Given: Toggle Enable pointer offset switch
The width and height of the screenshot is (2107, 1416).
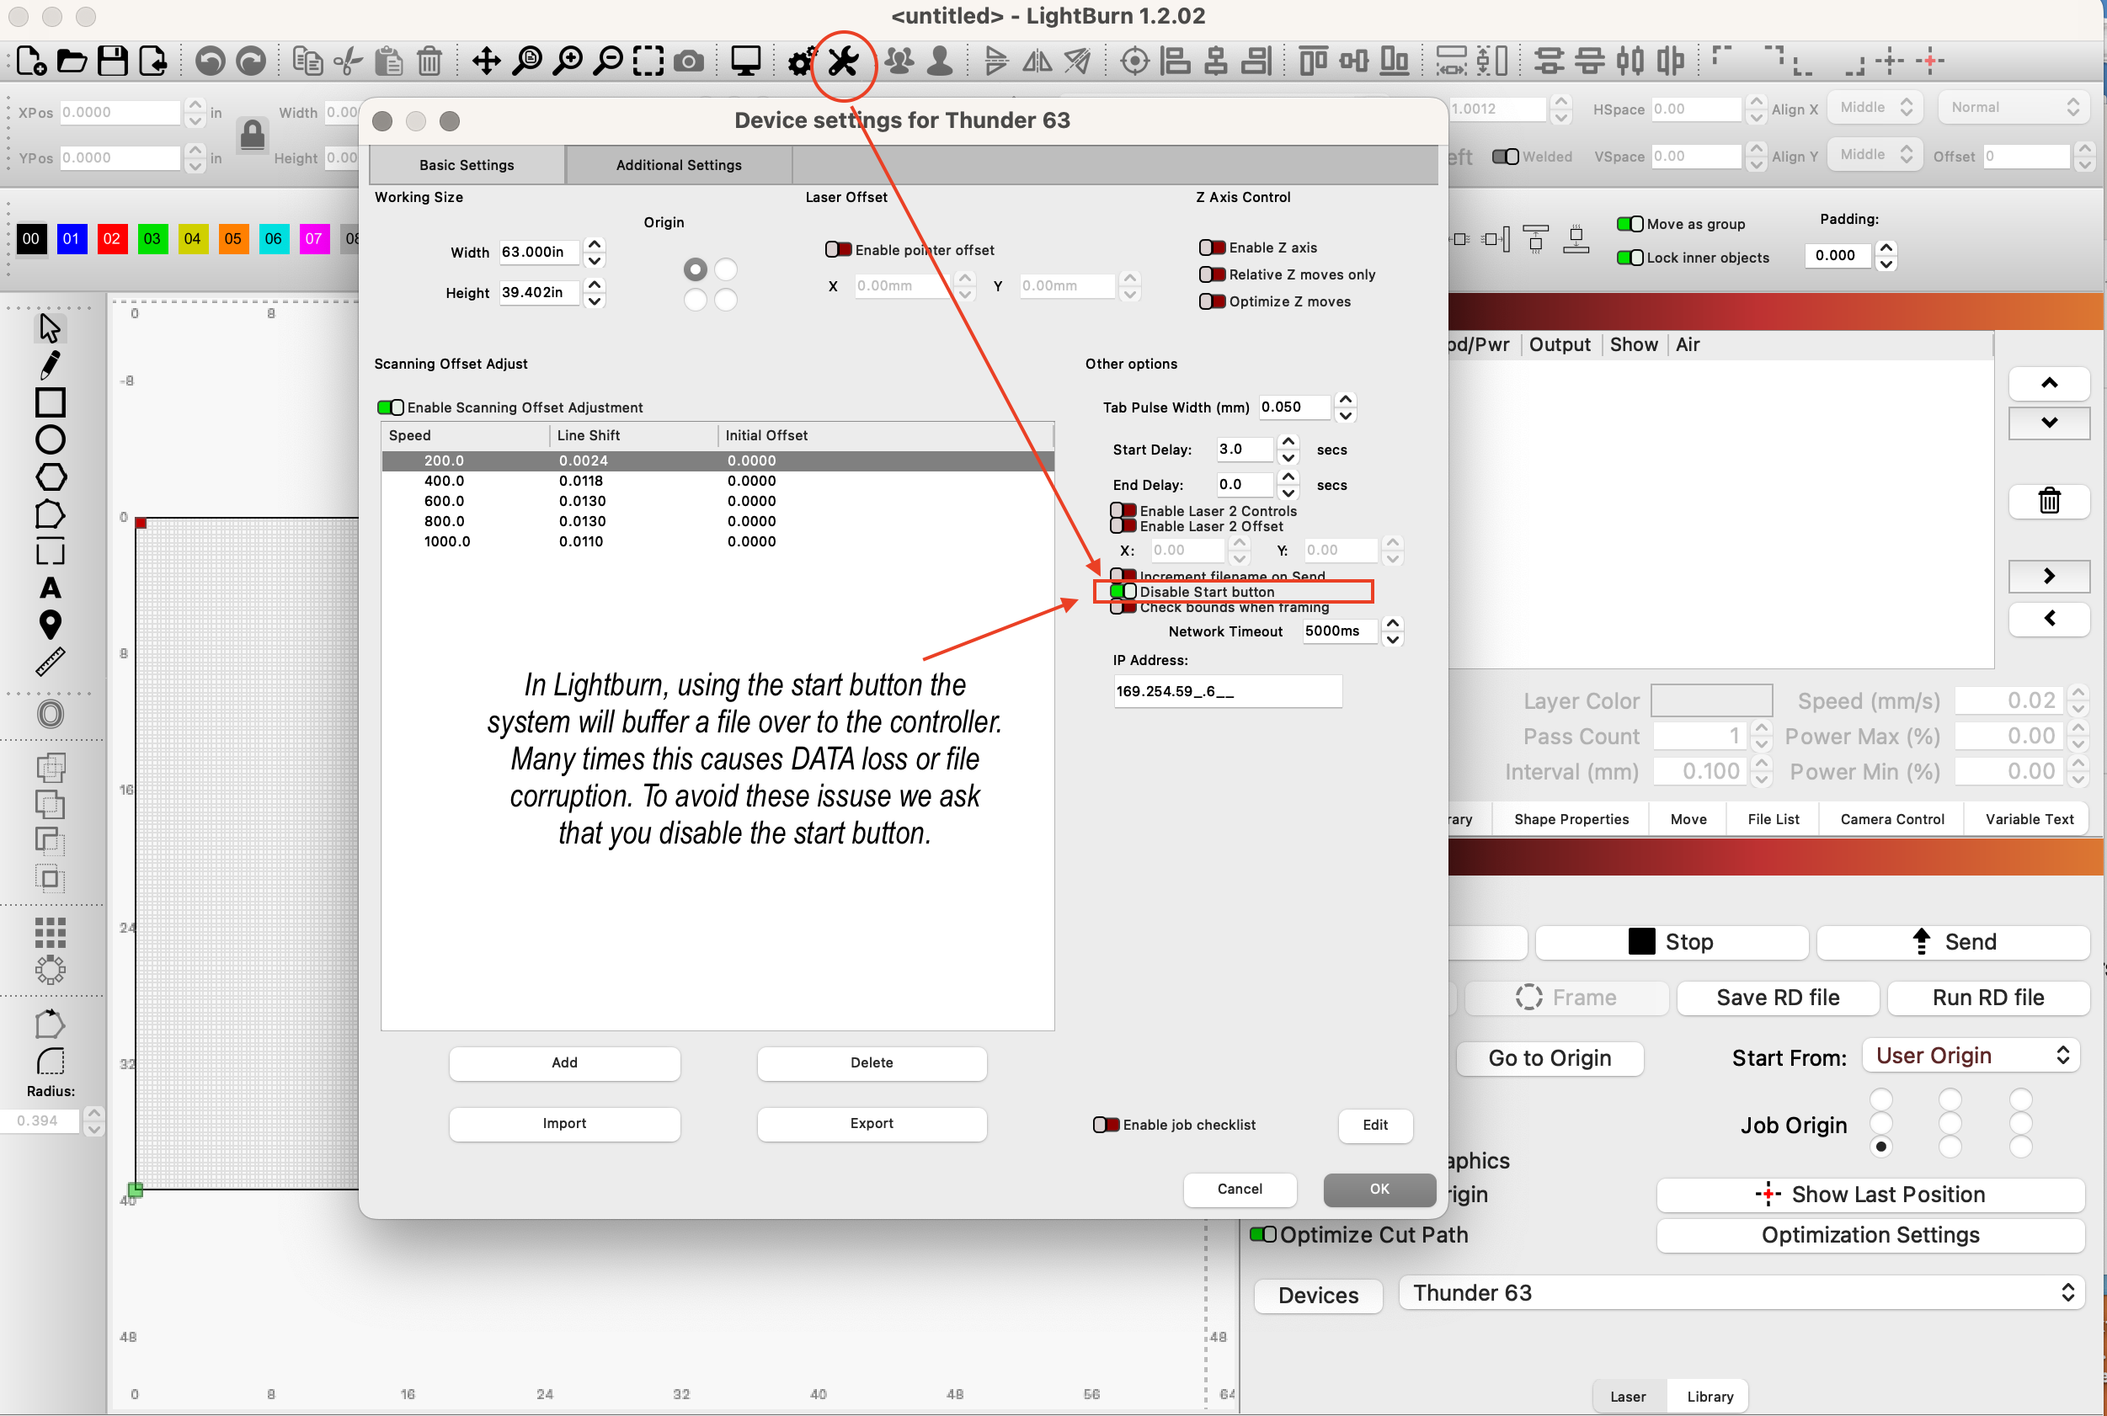Looking at the screenshot, I should 838,249.
